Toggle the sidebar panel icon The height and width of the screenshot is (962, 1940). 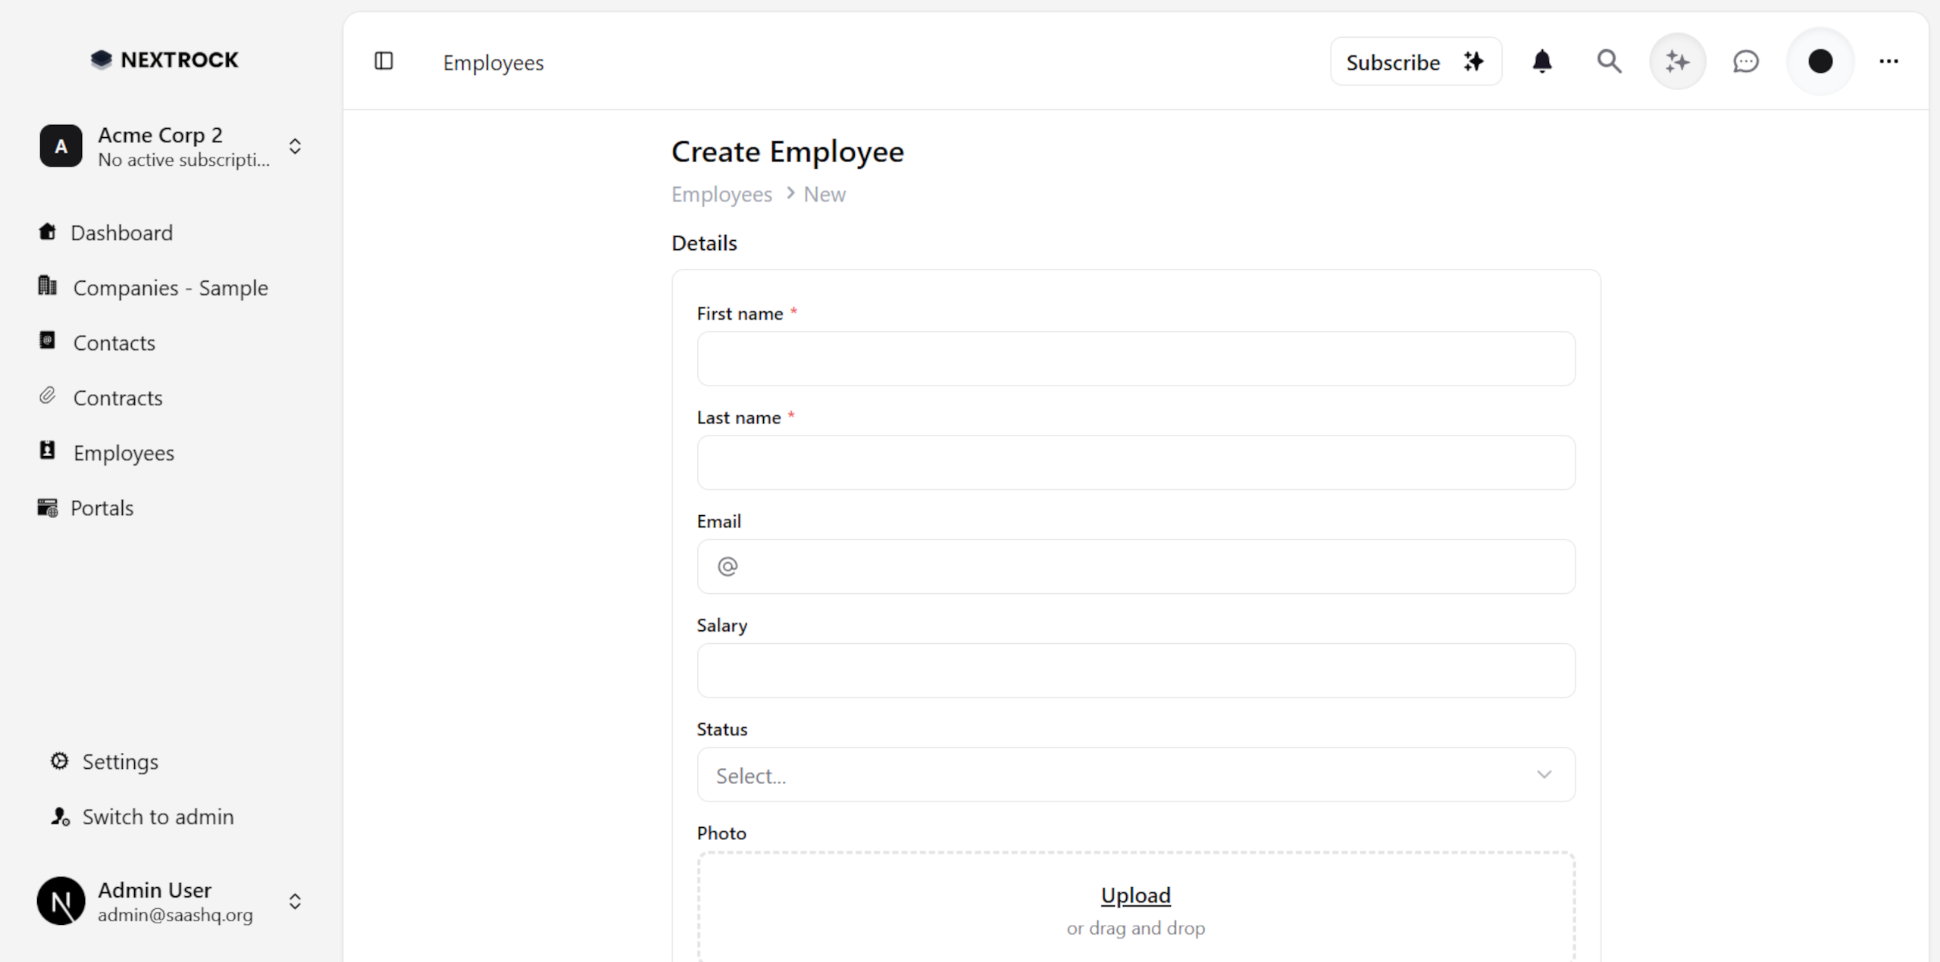[x=383, y=61]
